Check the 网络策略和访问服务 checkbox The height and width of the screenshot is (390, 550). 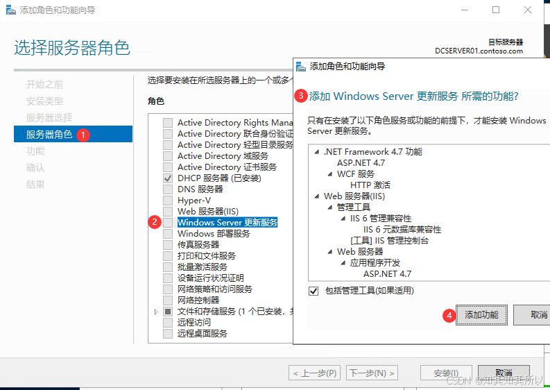168,289
